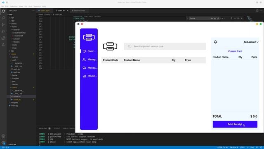The height and width of the screenshot is (149, 264).
Task: Go to previous match in VS Code find widget
Action: coord(231,18)
